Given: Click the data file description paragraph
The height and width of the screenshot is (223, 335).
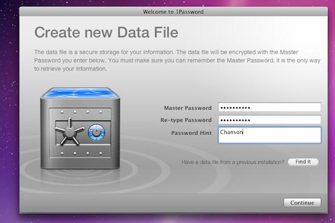Looking at the screenshot, I should [177, 61].
